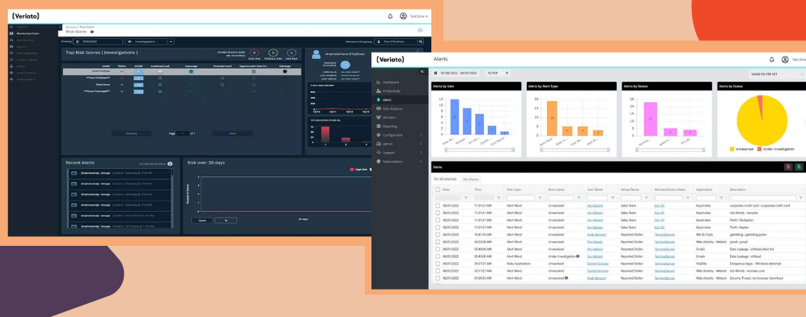Tick the checkbox for the gambling poker alert
This screenshot has height=317, width=806.
coord(438,235)
